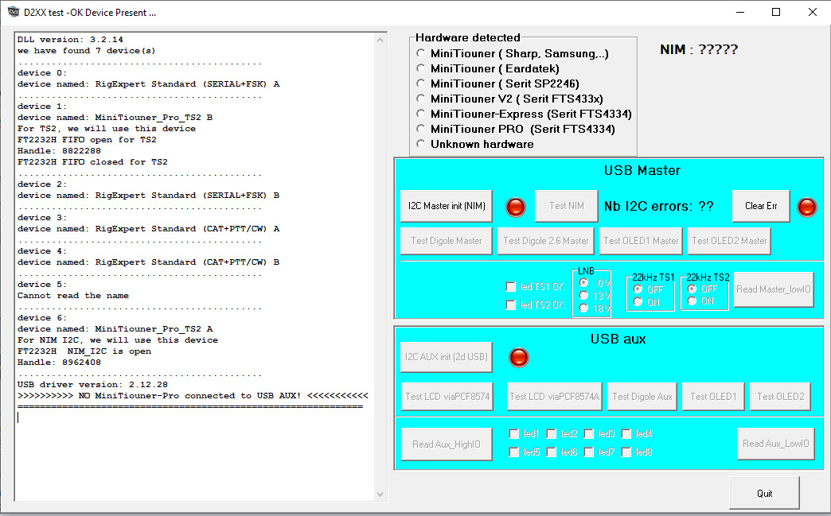Screen dimensions: 831x516
Task: Toggle the led TS2 OK checkbox
Action: point(510,305)
